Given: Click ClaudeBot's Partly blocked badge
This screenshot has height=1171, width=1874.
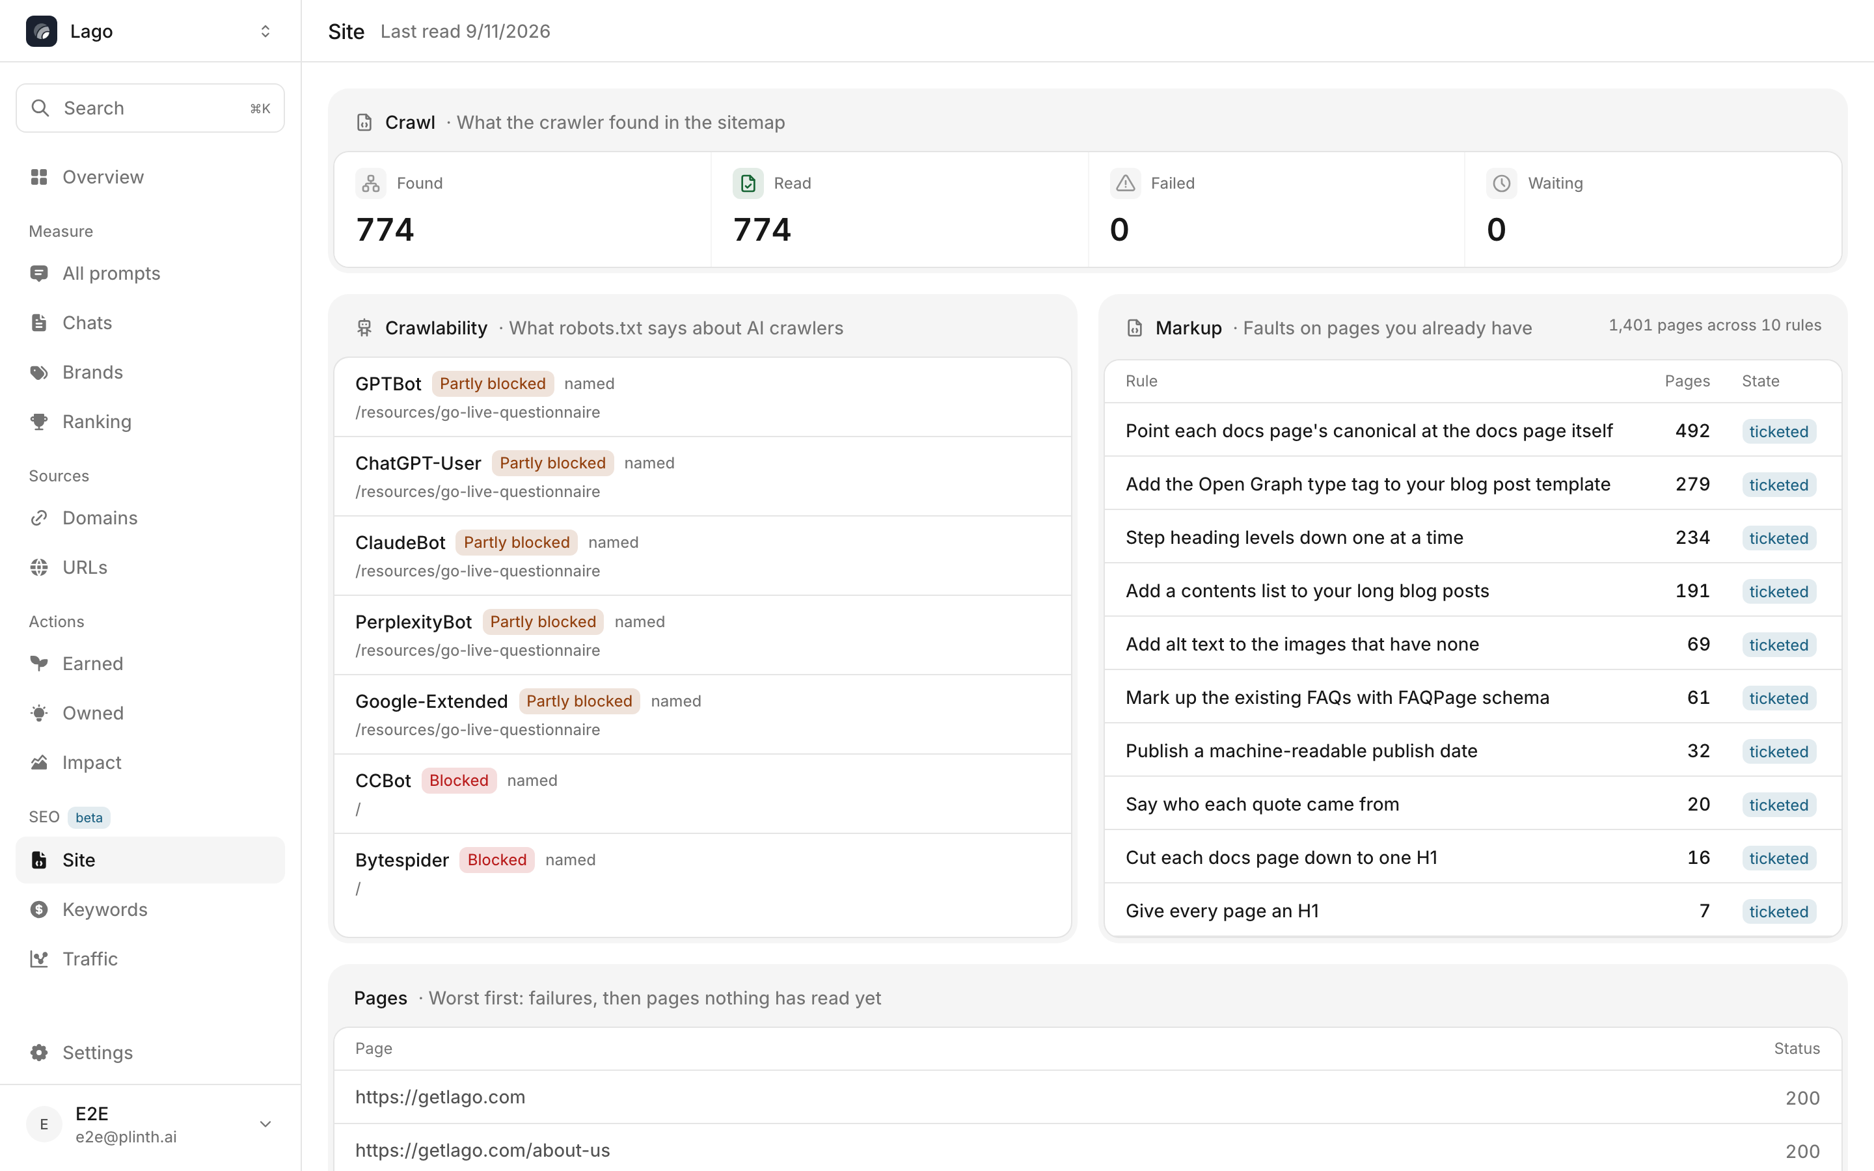Looking at the screenshot, I should pyautogui.click(x=517, y=543).
